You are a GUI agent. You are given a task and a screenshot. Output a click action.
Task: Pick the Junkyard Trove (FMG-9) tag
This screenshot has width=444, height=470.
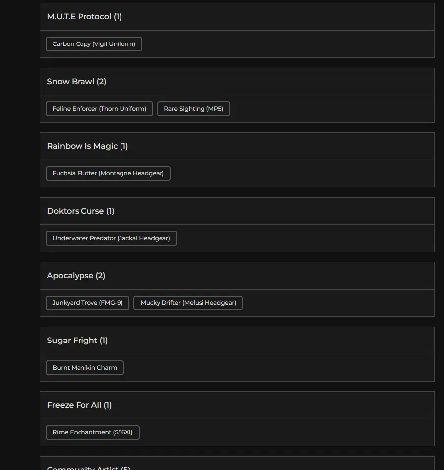(87, 303)
